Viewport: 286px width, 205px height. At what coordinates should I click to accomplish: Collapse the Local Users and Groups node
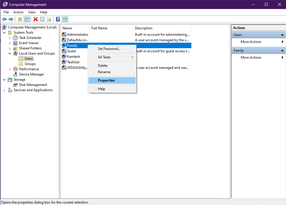click(x=10, y=53)
